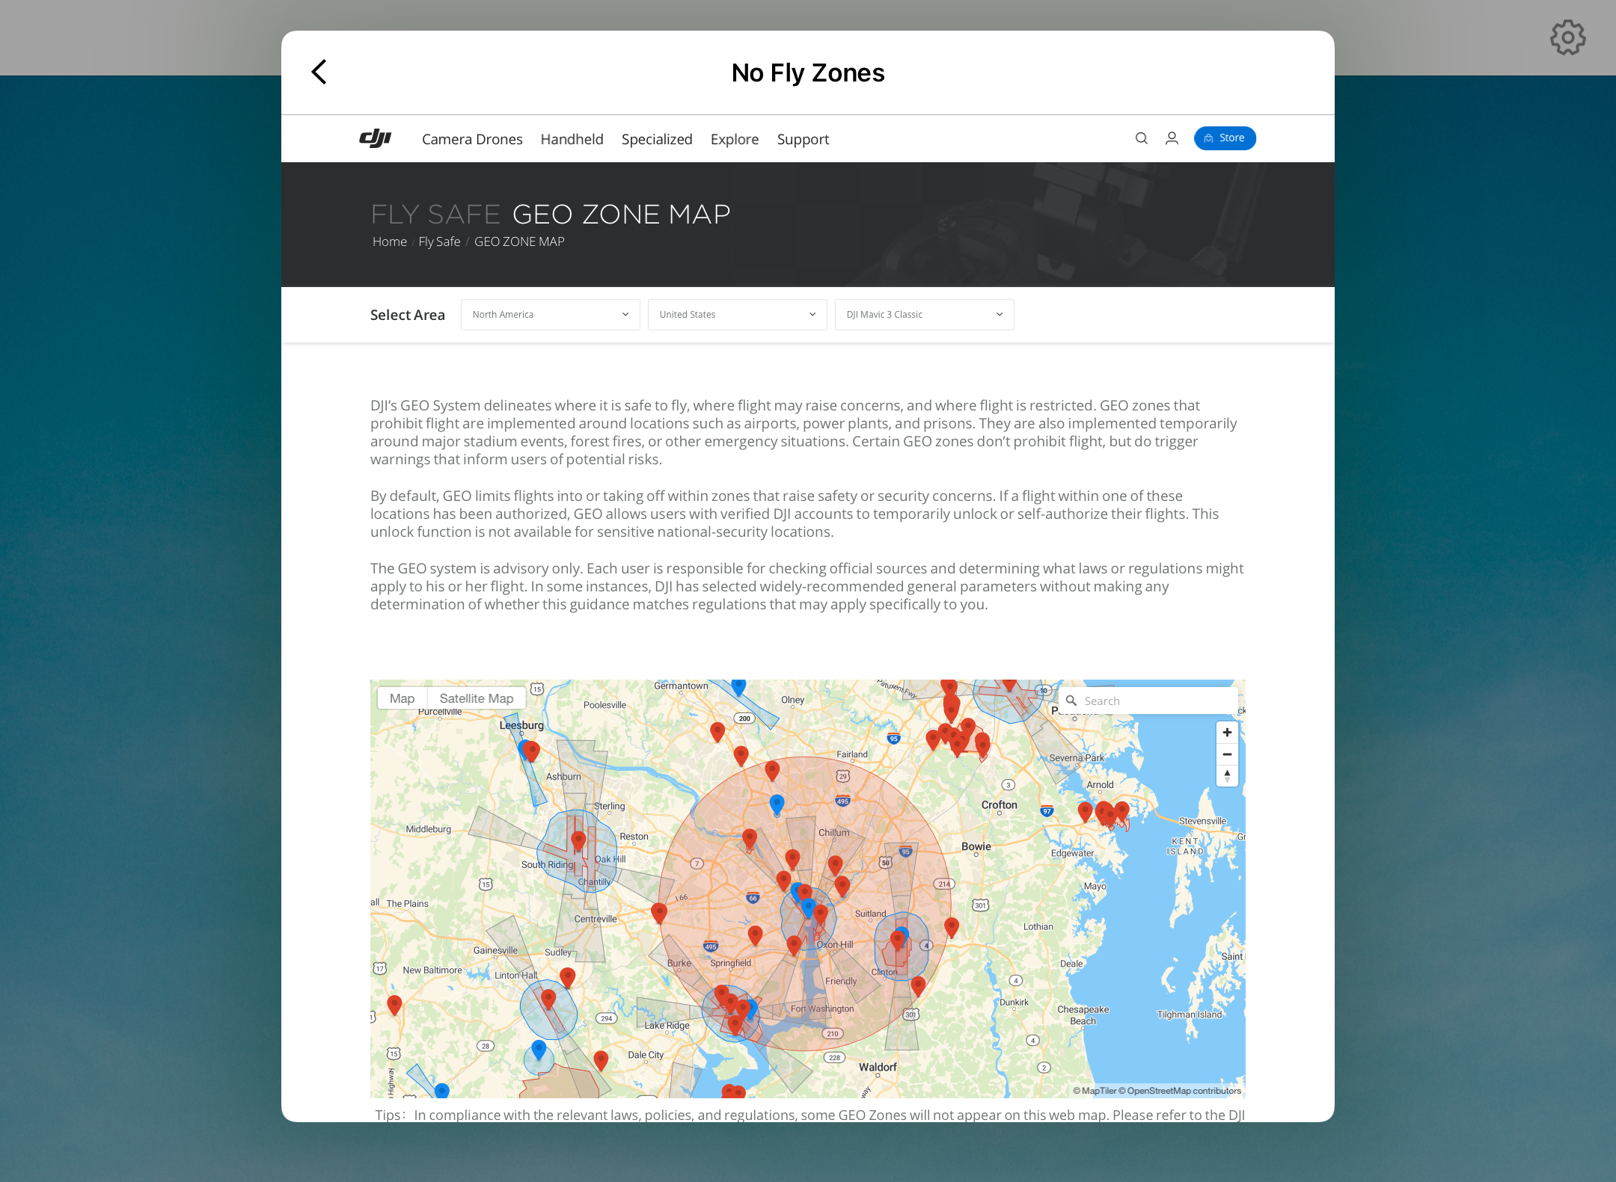Screen dimensions: 1616x1182
Task: Go to Fly Safe breadcrumb link
Action: (x=439, y=241)
